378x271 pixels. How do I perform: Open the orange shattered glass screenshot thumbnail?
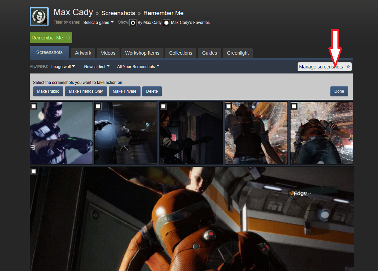tap(256, 133)
